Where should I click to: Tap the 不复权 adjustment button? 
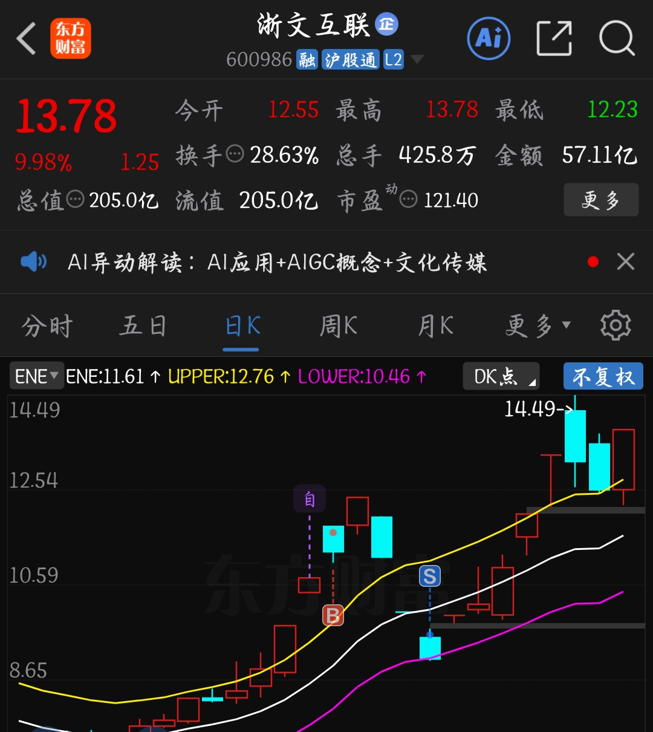[x=603, y=377]
